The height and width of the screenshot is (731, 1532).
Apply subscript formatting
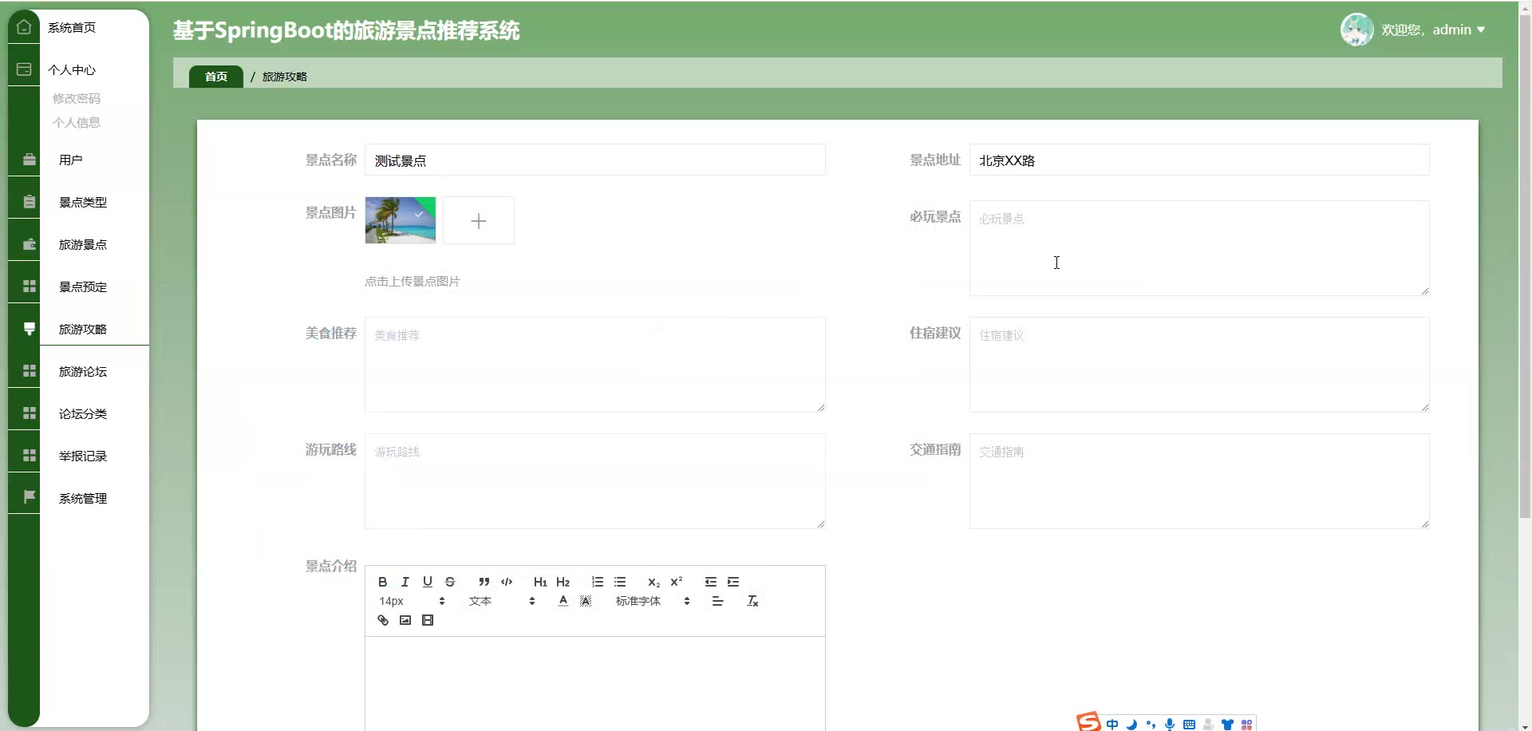pyautogui.click(x=653, y=582)
